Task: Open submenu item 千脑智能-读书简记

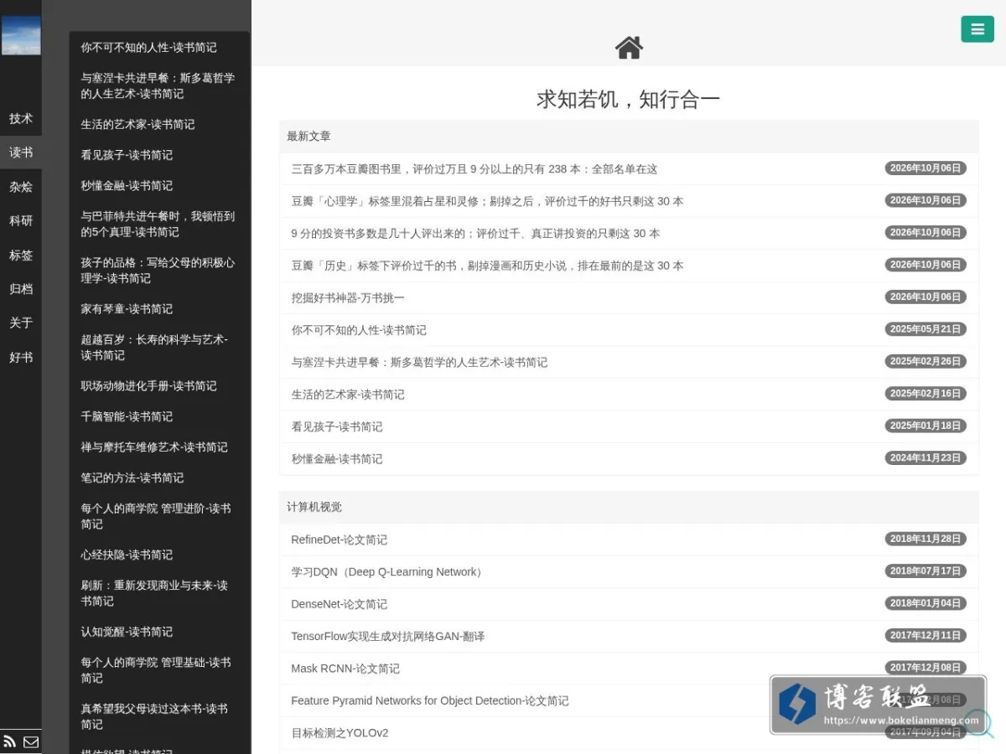Action: pyautogui.click(x=159, y=416)
